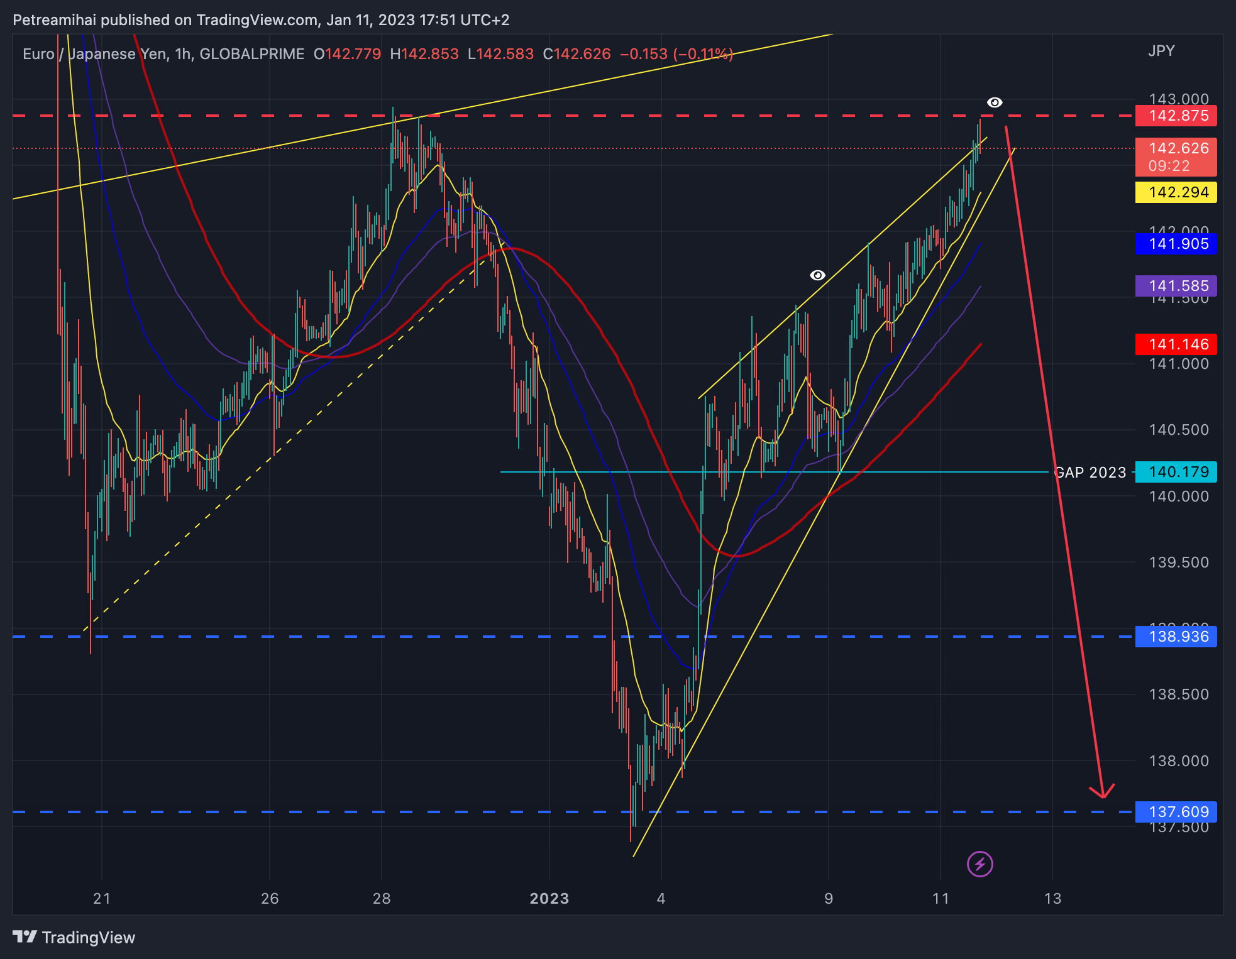The image size is (1236, 959).
Task: Click the high value H142.853
Action: click(424, 54)
